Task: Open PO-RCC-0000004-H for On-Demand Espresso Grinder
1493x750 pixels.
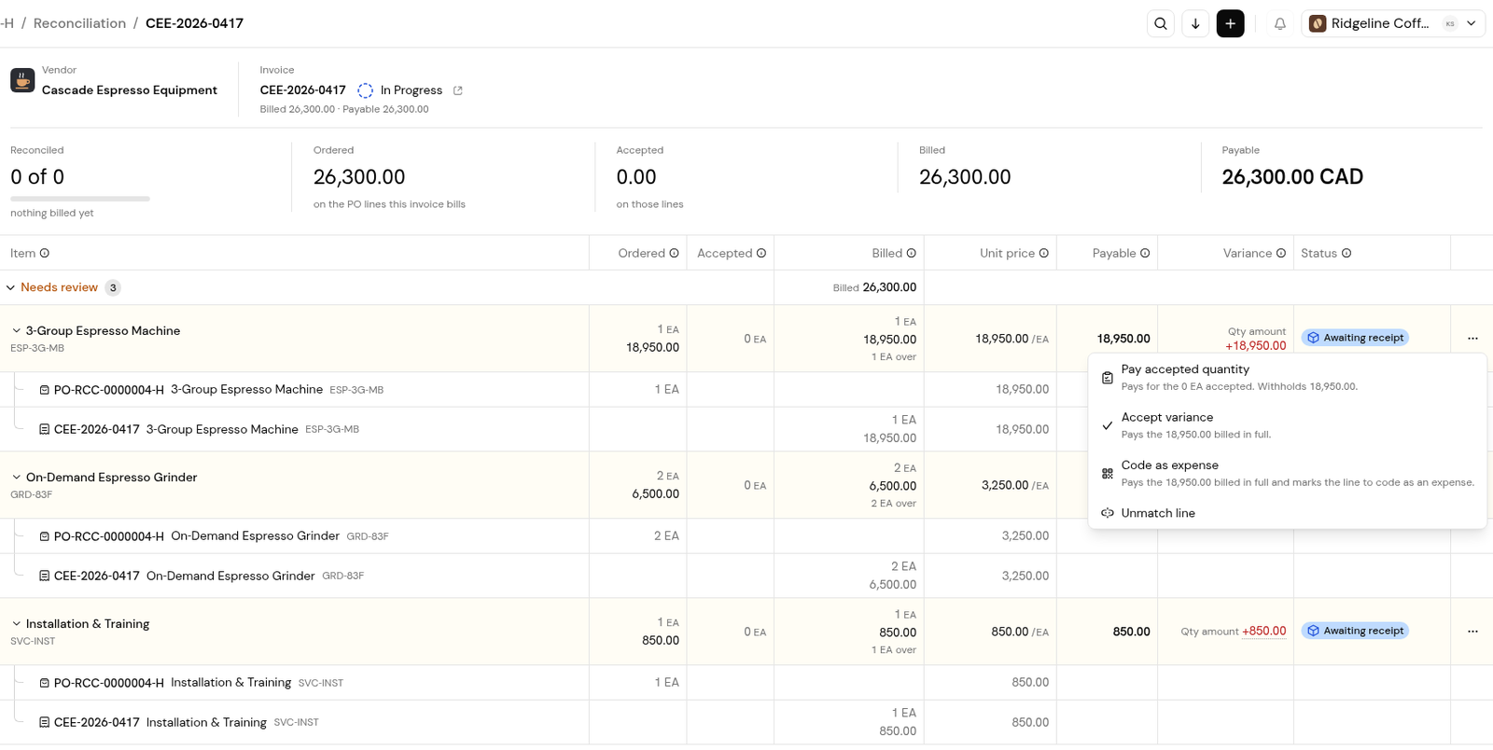Action: [108, 536]
